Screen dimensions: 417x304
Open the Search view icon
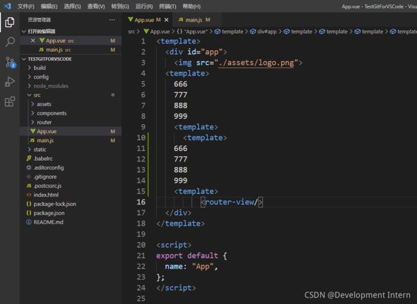click(10, 42)
